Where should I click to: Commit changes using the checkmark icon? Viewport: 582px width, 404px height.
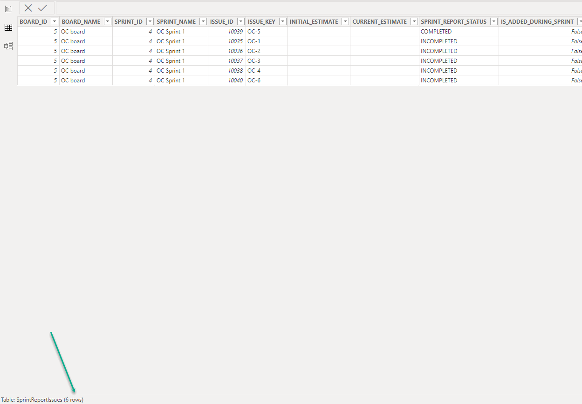pos(42,8)
